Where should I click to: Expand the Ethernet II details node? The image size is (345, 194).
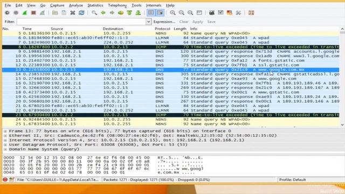pyautogui.click(x=5, y=136)
